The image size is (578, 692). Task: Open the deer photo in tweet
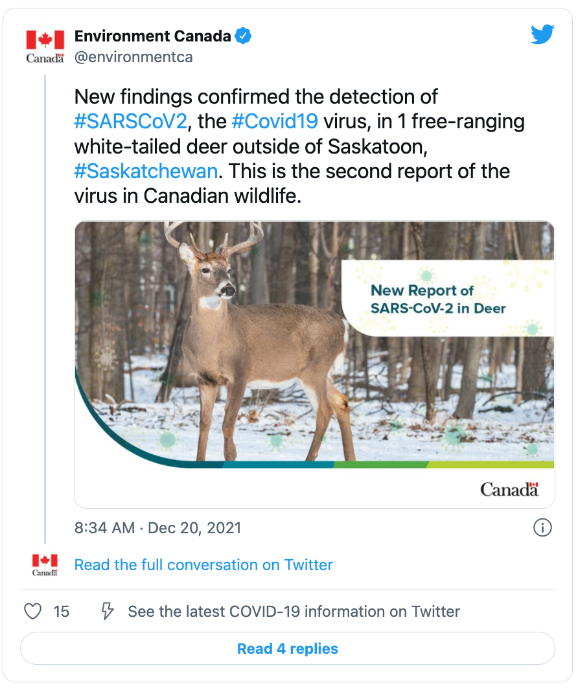click(x=314, y=365)
